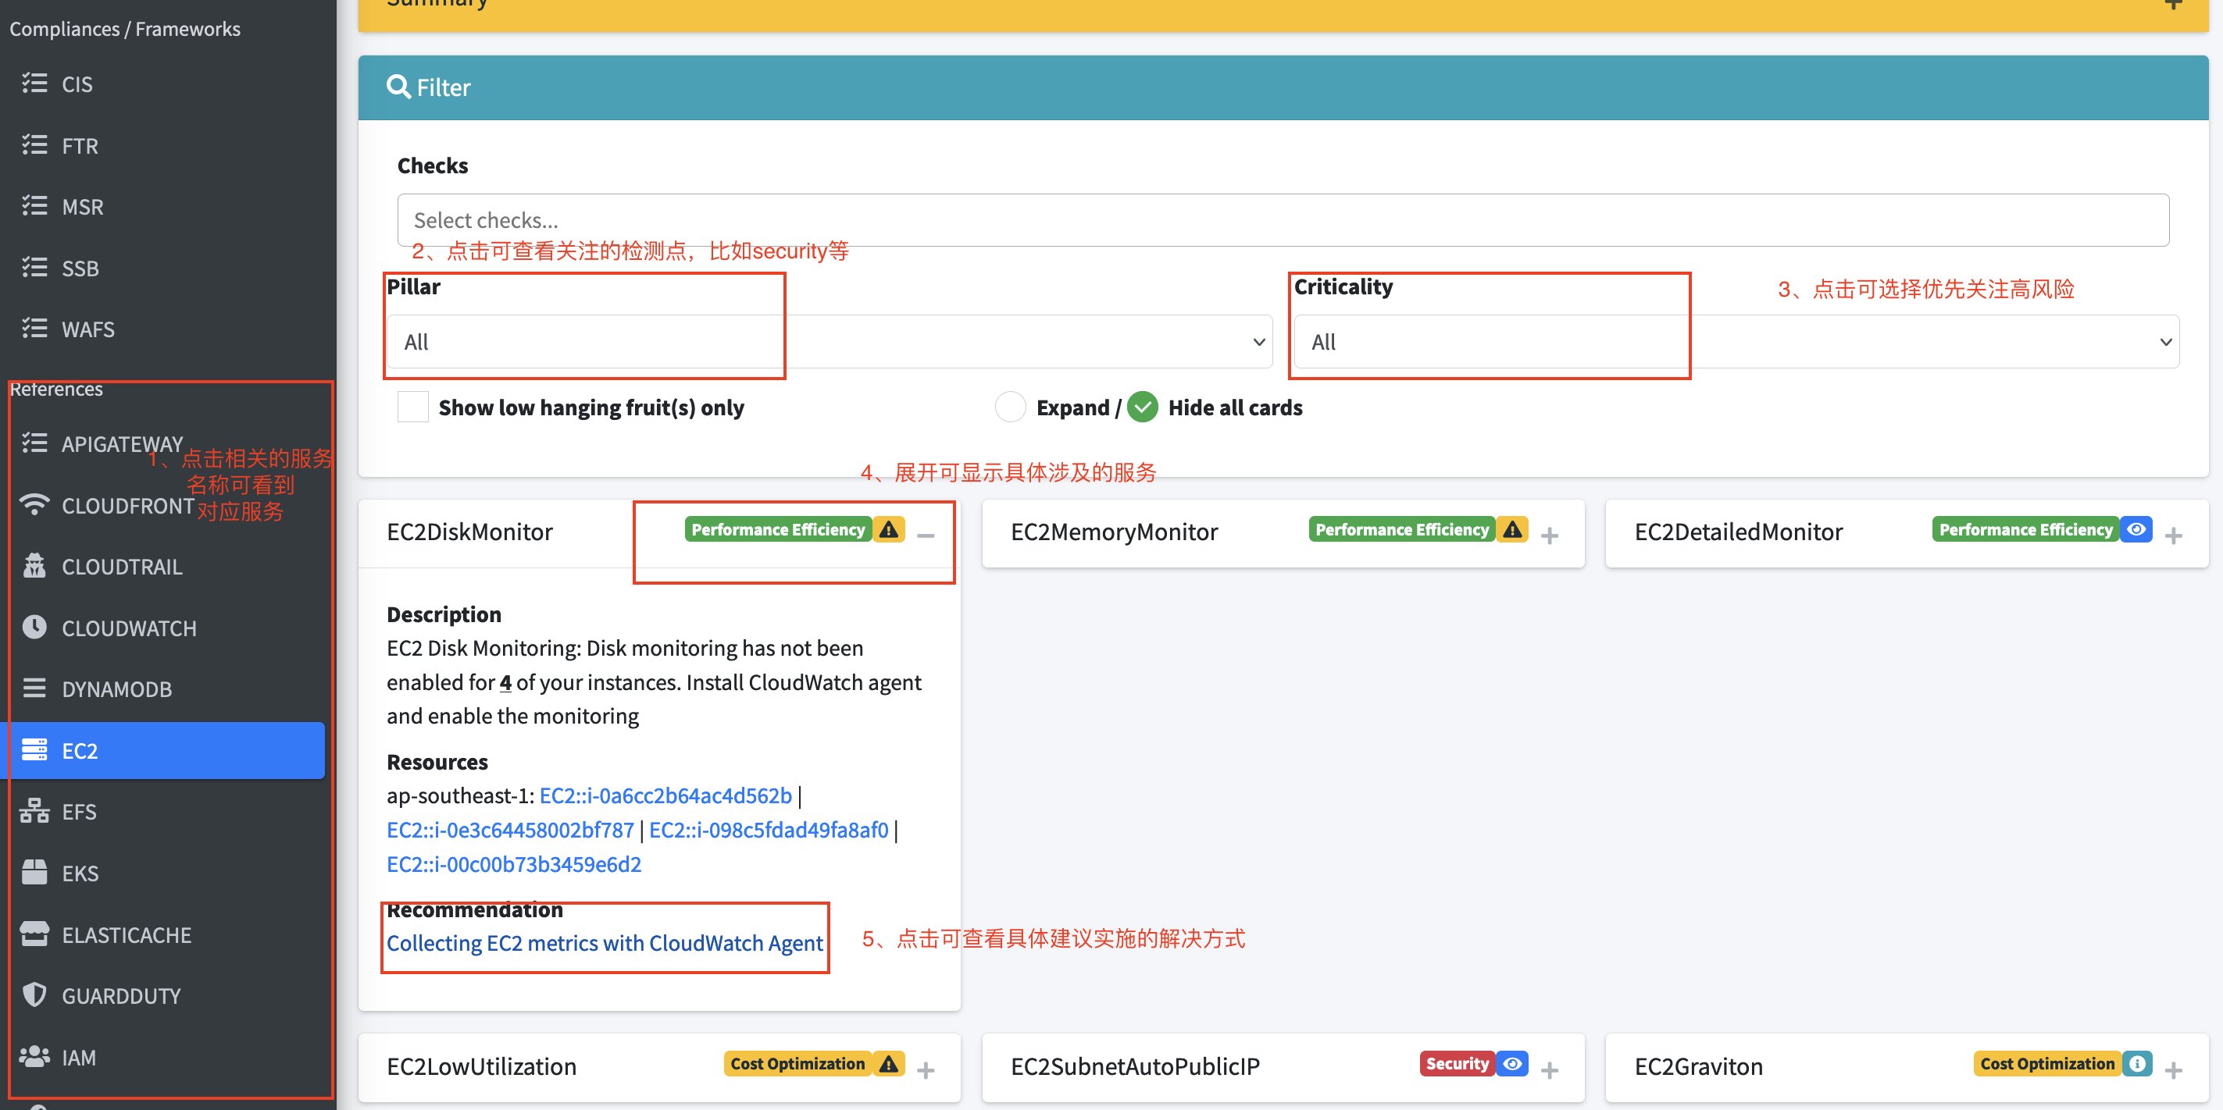Enable Show low hanging fruit(s) only
Screen dimensions: 2223x1110
(x=412, y=406)
